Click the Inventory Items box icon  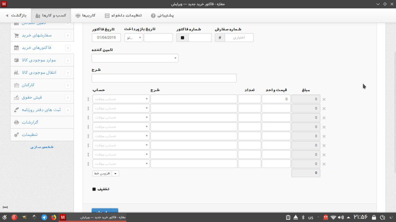point(16,60)
